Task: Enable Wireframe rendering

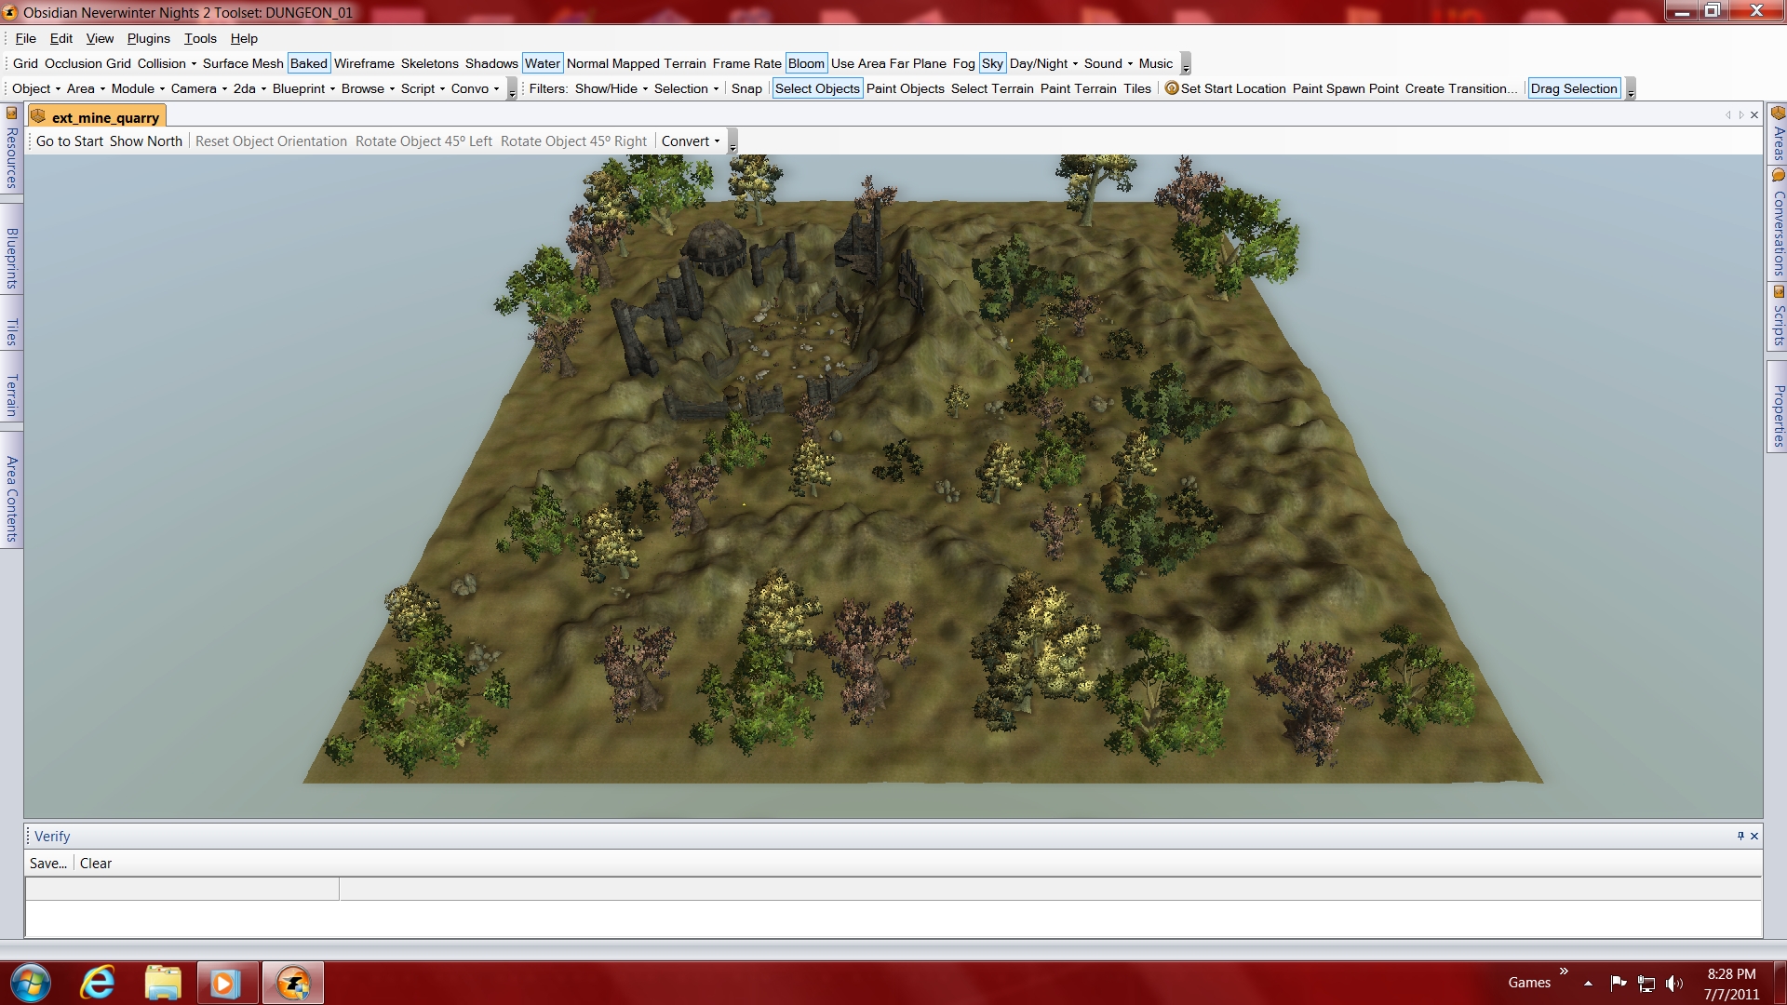Action: point(364,63)
